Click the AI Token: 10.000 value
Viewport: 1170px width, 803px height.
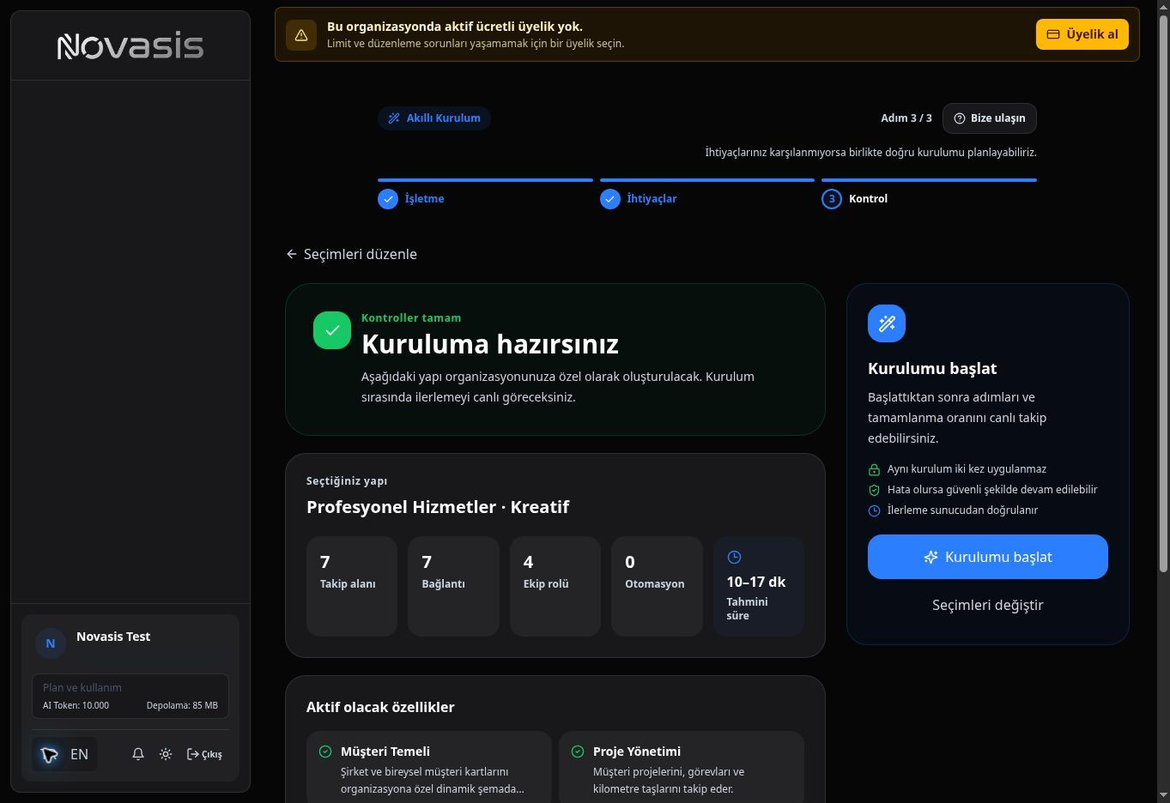click(x=76, y=706)
